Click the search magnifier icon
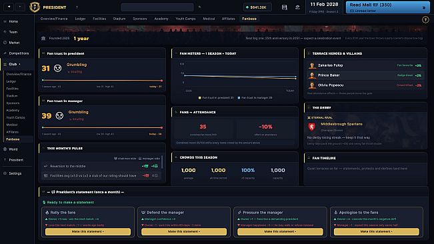Viewport: 434px width, 244px height. coord(199,7)
